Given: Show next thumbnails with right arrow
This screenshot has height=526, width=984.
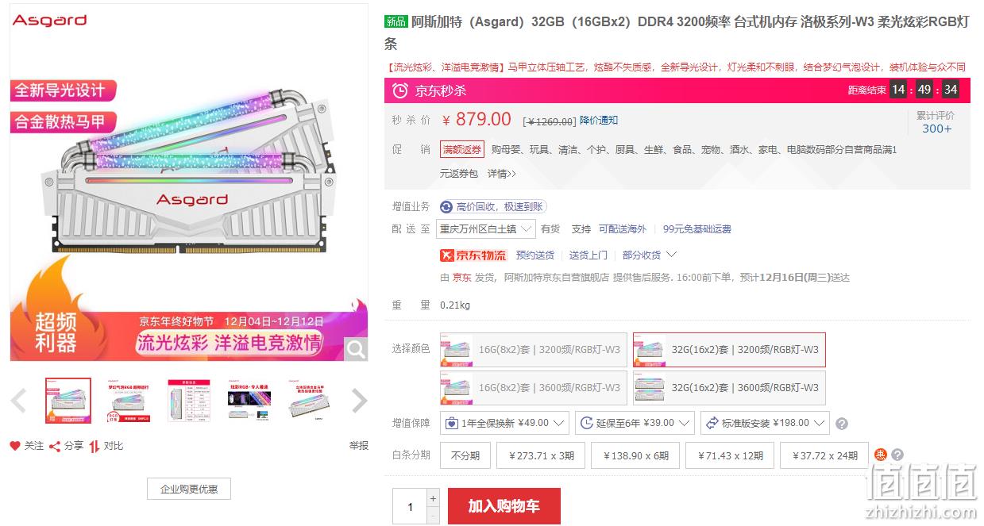Looking at the screenshot, I should tap(359, 401).
